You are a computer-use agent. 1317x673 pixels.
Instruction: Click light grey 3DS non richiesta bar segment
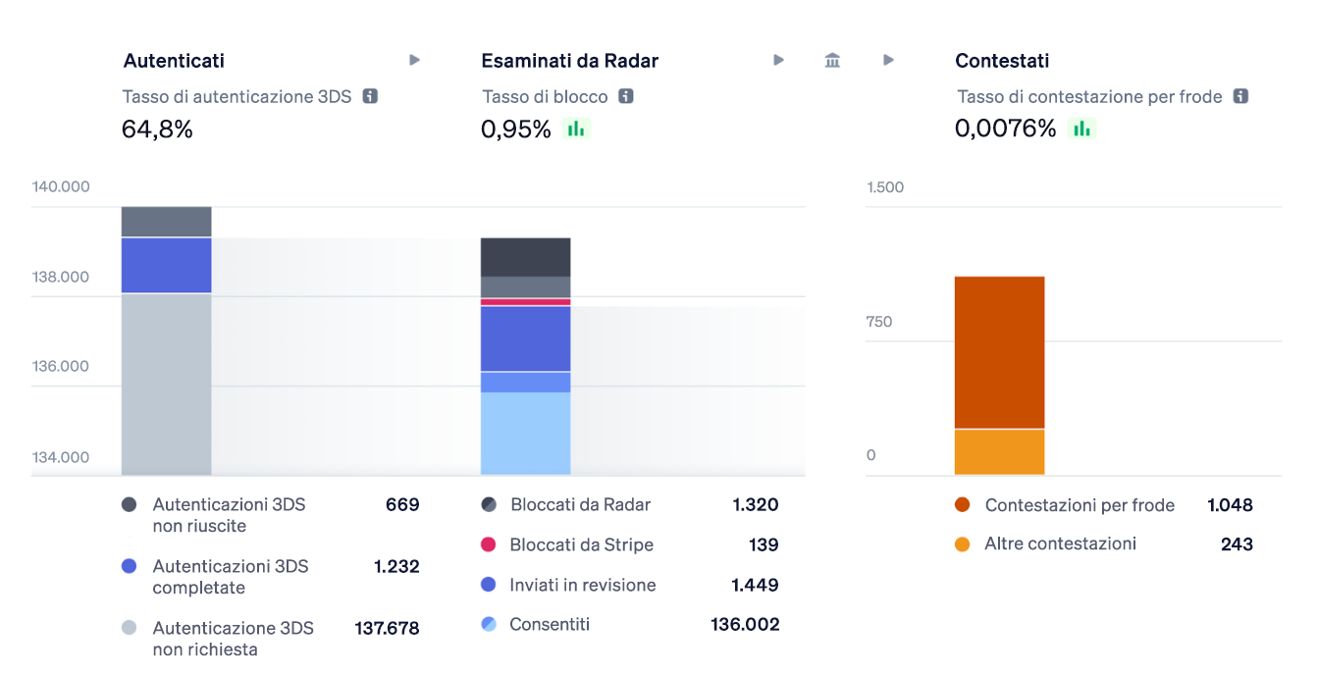tap(166, 384)
